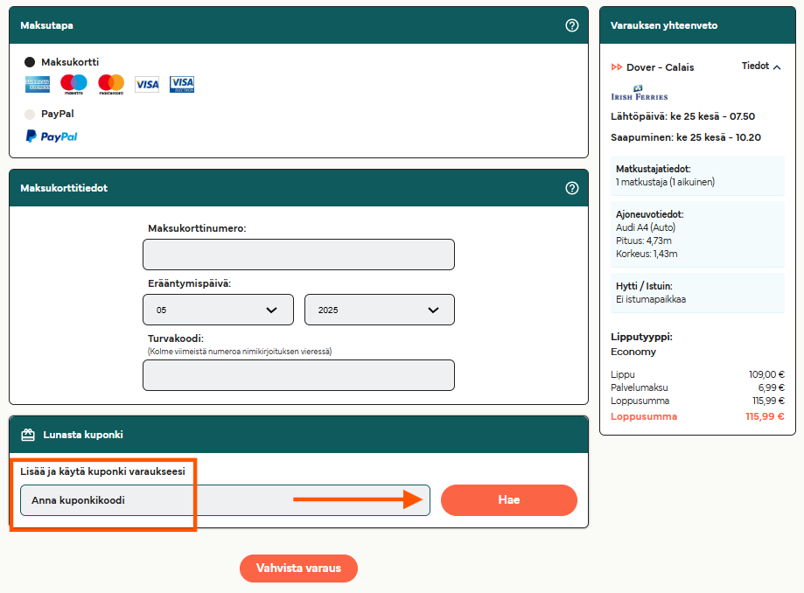Collapse the Tiedot details section
804x593 pixels.
point(761,66)
